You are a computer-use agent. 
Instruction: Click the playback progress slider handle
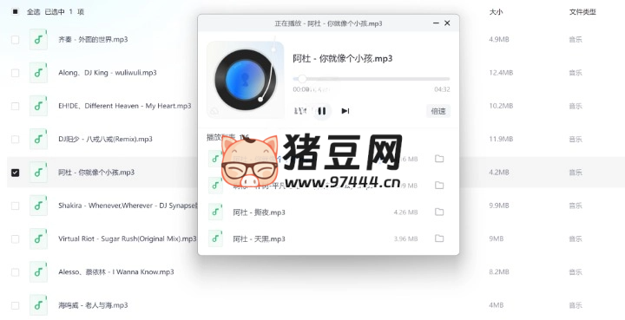point(302,79)
